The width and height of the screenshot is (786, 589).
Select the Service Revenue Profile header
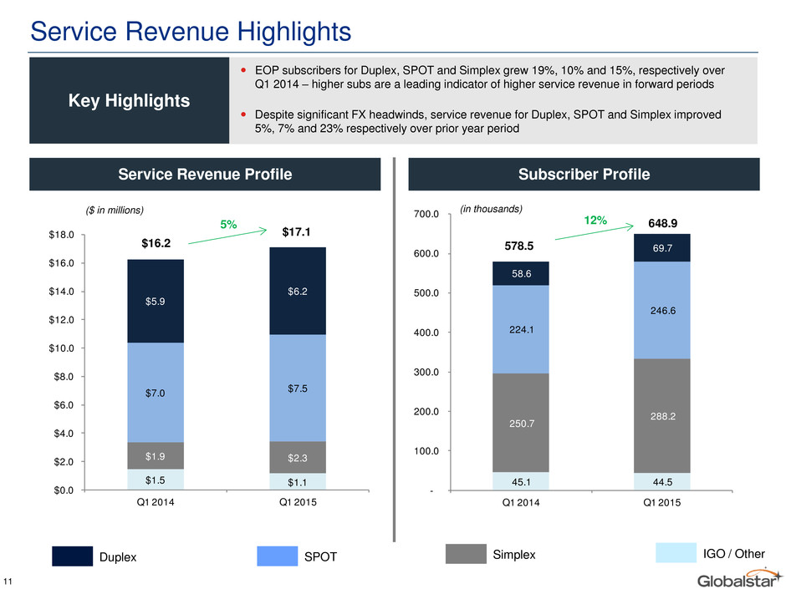pyautogui.click(x=205, y=175)
